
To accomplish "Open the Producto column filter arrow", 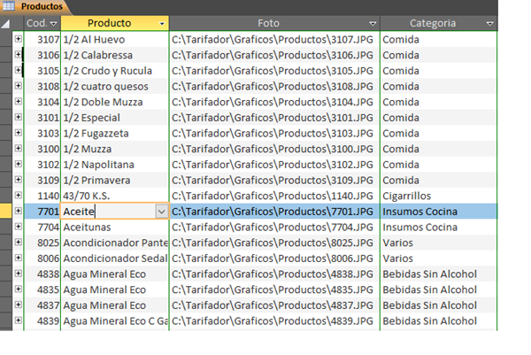I will 161,23.
